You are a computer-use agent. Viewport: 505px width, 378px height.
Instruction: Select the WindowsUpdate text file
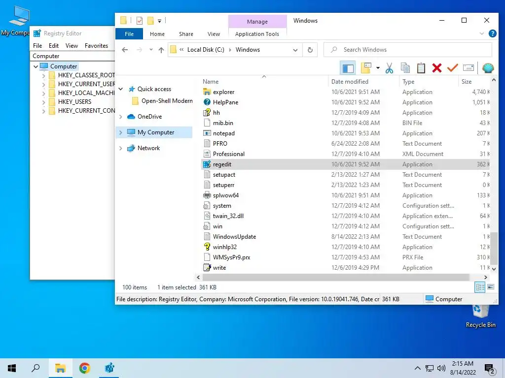click(x=234, y=237)
